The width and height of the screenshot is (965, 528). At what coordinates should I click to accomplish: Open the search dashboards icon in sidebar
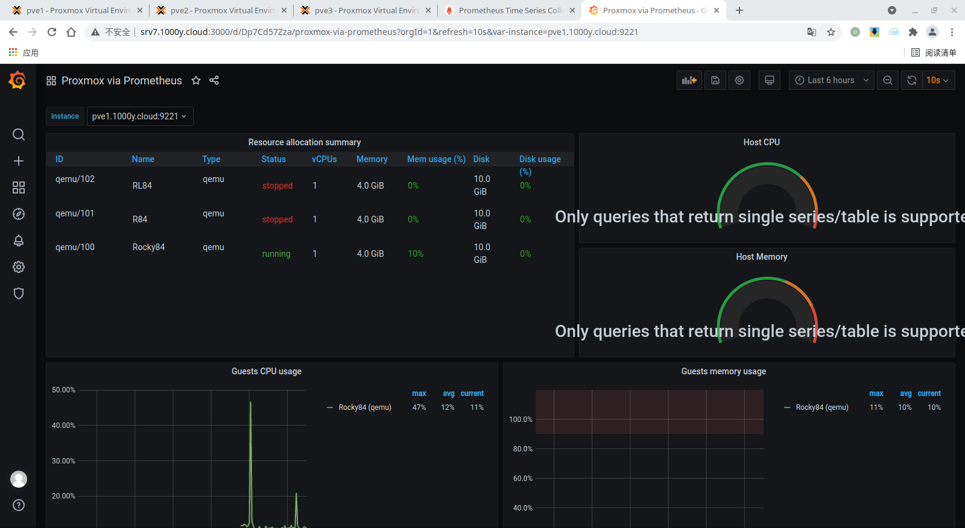19,134
